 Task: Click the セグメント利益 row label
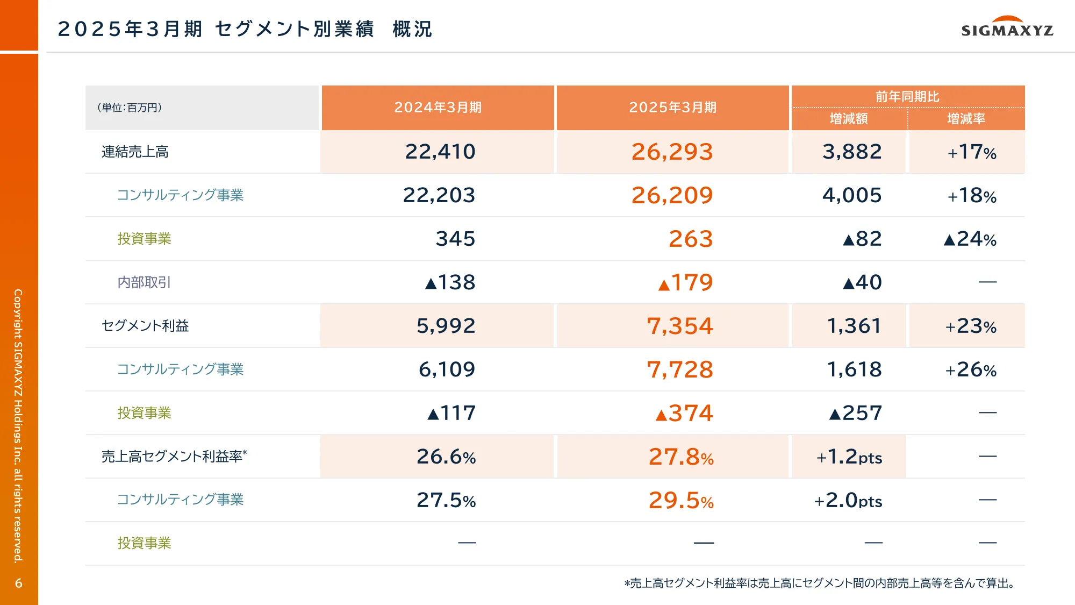coord(145,326)
